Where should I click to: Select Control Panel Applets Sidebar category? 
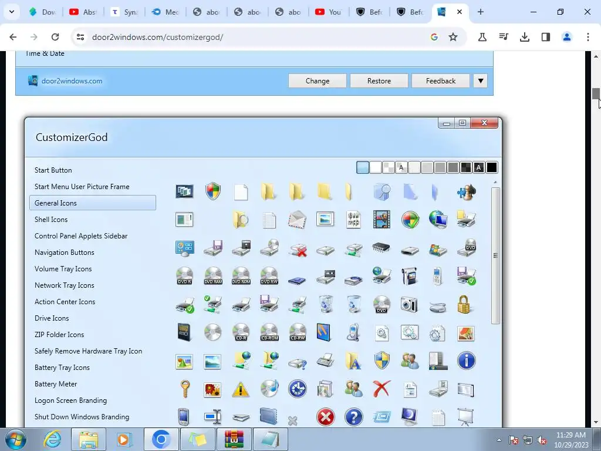[81, 236]
